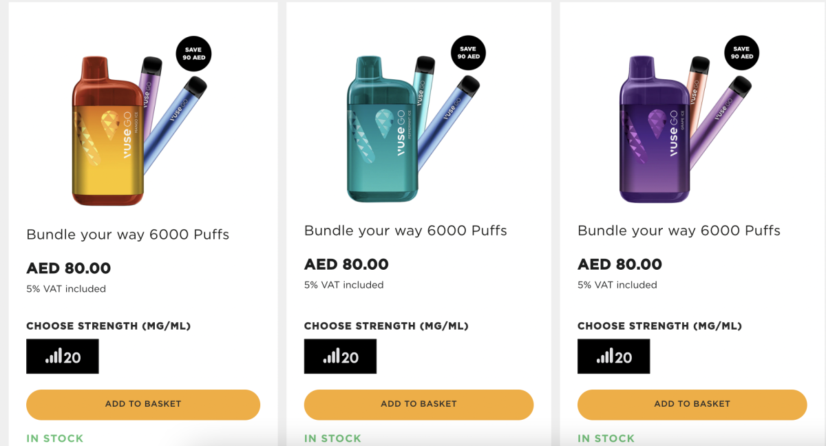The width and height of the screenshot is (826, 446).
Task: Select strength 20 for the purple bundle
Action: pos(613,357)
